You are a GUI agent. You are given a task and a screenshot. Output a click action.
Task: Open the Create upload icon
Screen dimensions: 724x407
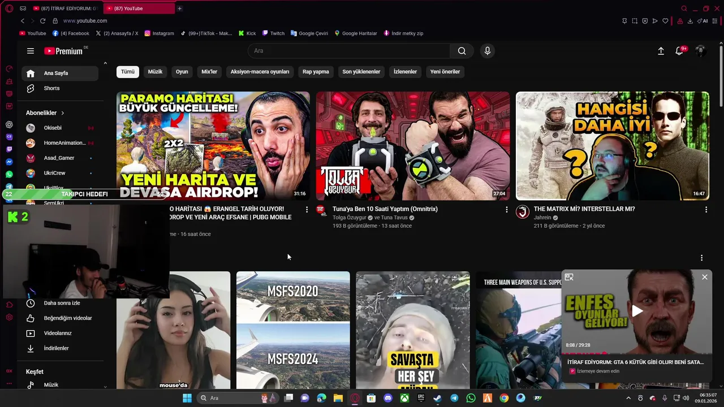point(661,51)
